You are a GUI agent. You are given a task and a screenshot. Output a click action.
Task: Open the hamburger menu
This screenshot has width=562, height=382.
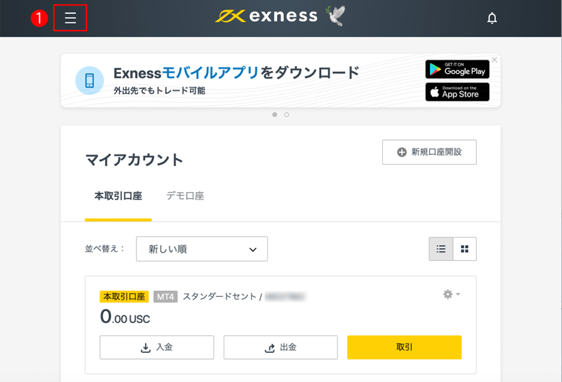pyautogui.click(x=70, y=18)
